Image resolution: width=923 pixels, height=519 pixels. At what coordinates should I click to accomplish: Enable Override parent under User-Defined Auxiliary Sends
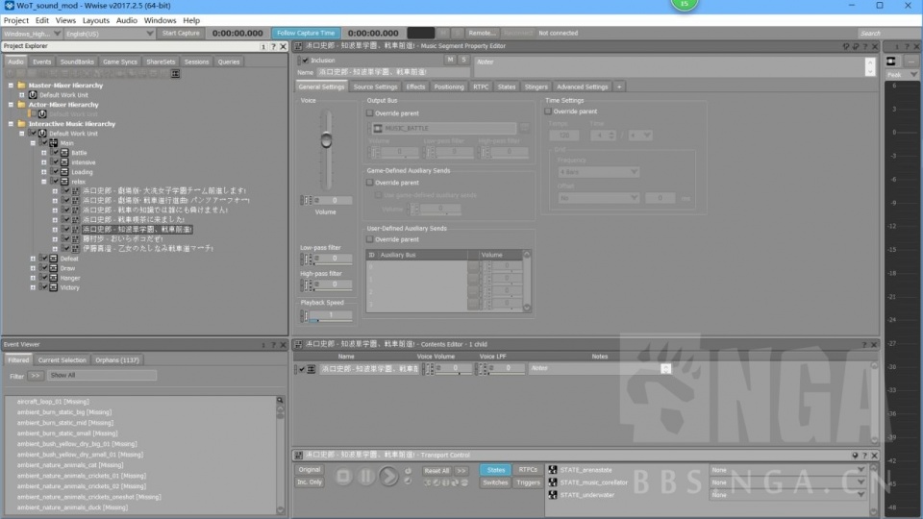[x=370, y=239]
